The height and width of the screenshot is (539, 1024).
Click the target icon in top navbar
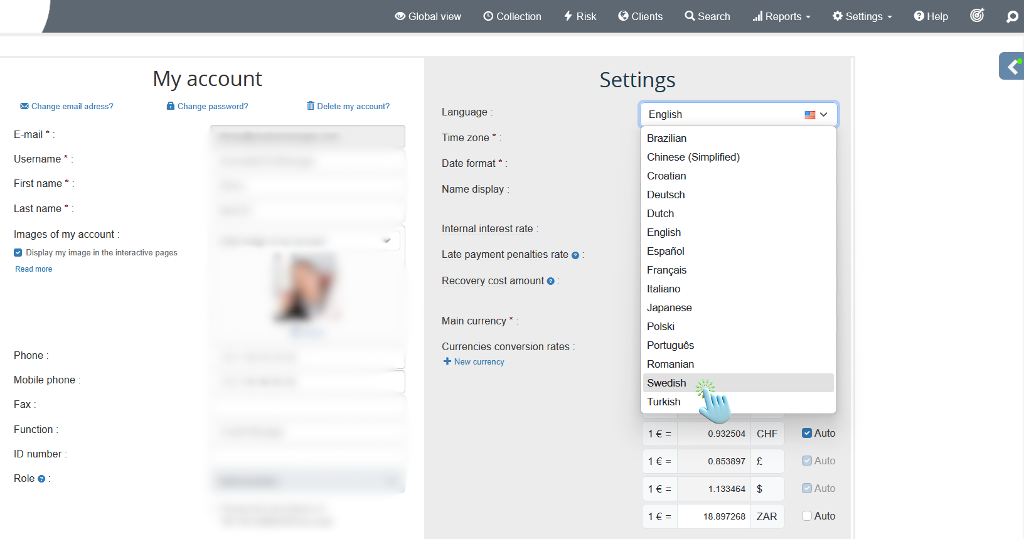(x=977, y=16)
